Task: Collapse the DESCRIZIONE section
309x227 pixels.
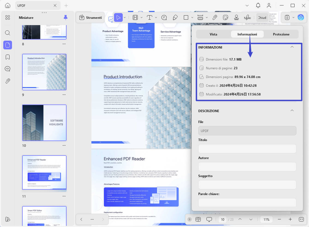Action: pyautogui.click(x=292, y=110)
